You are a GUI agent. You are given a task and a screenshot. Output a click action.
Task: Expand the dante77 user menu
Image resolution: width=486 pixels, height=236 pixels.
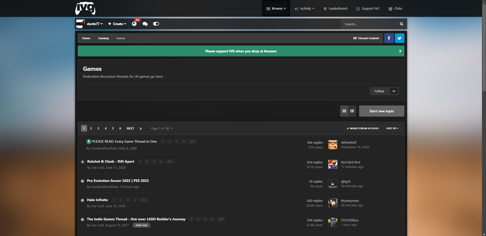[x=95, y=24]
